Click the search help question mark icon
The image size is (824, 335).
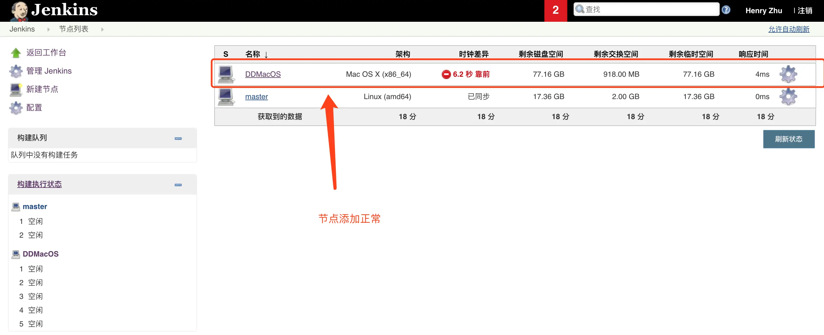pos(726,10)
